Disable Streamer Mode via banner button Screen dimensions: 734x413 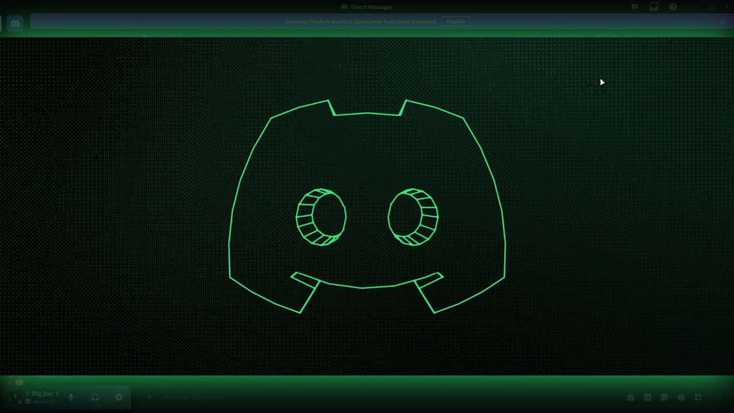point(456,22)
